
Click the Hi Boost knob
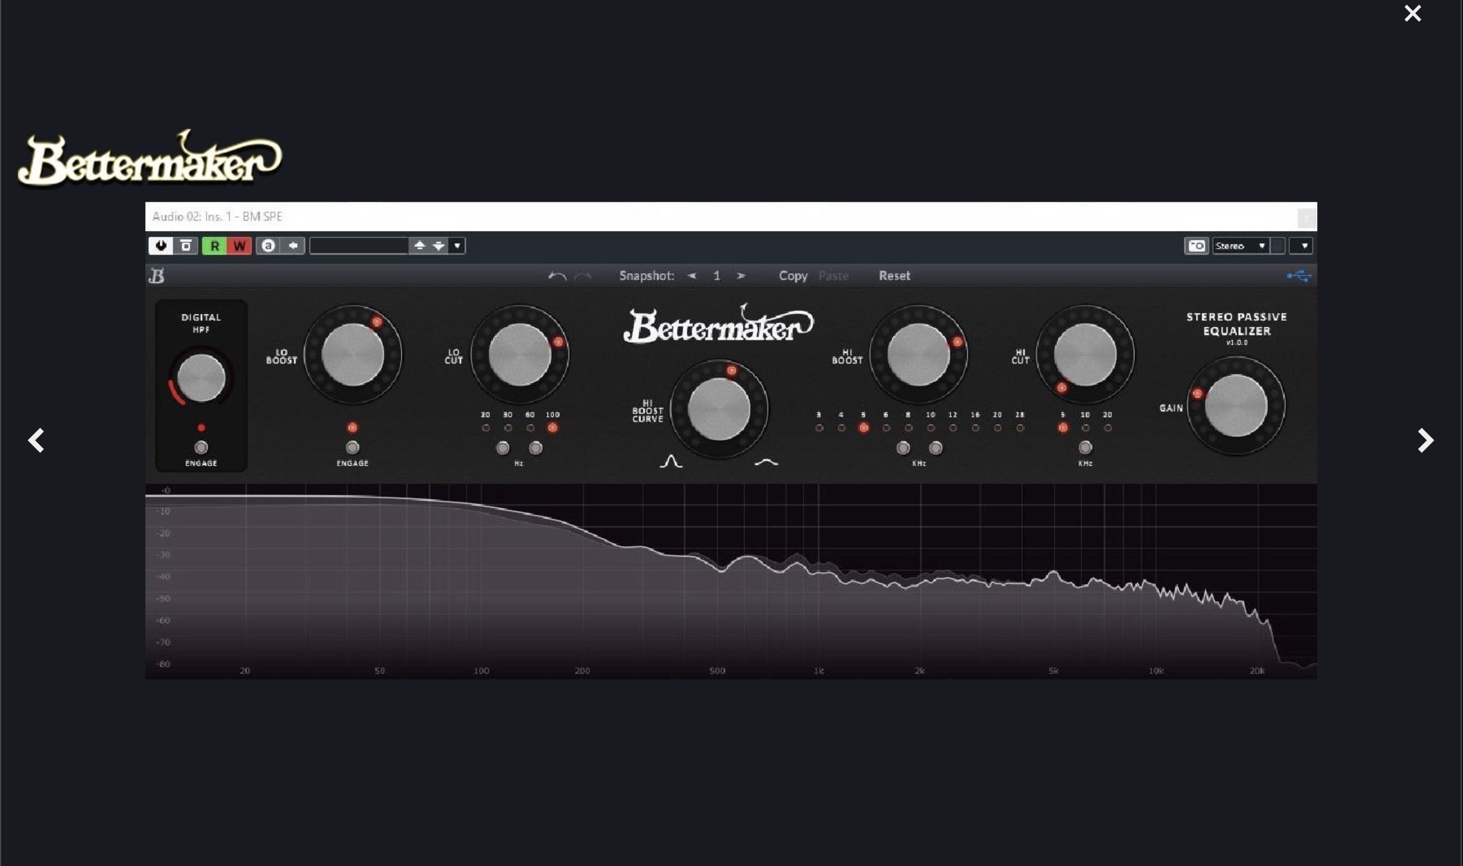918,354
